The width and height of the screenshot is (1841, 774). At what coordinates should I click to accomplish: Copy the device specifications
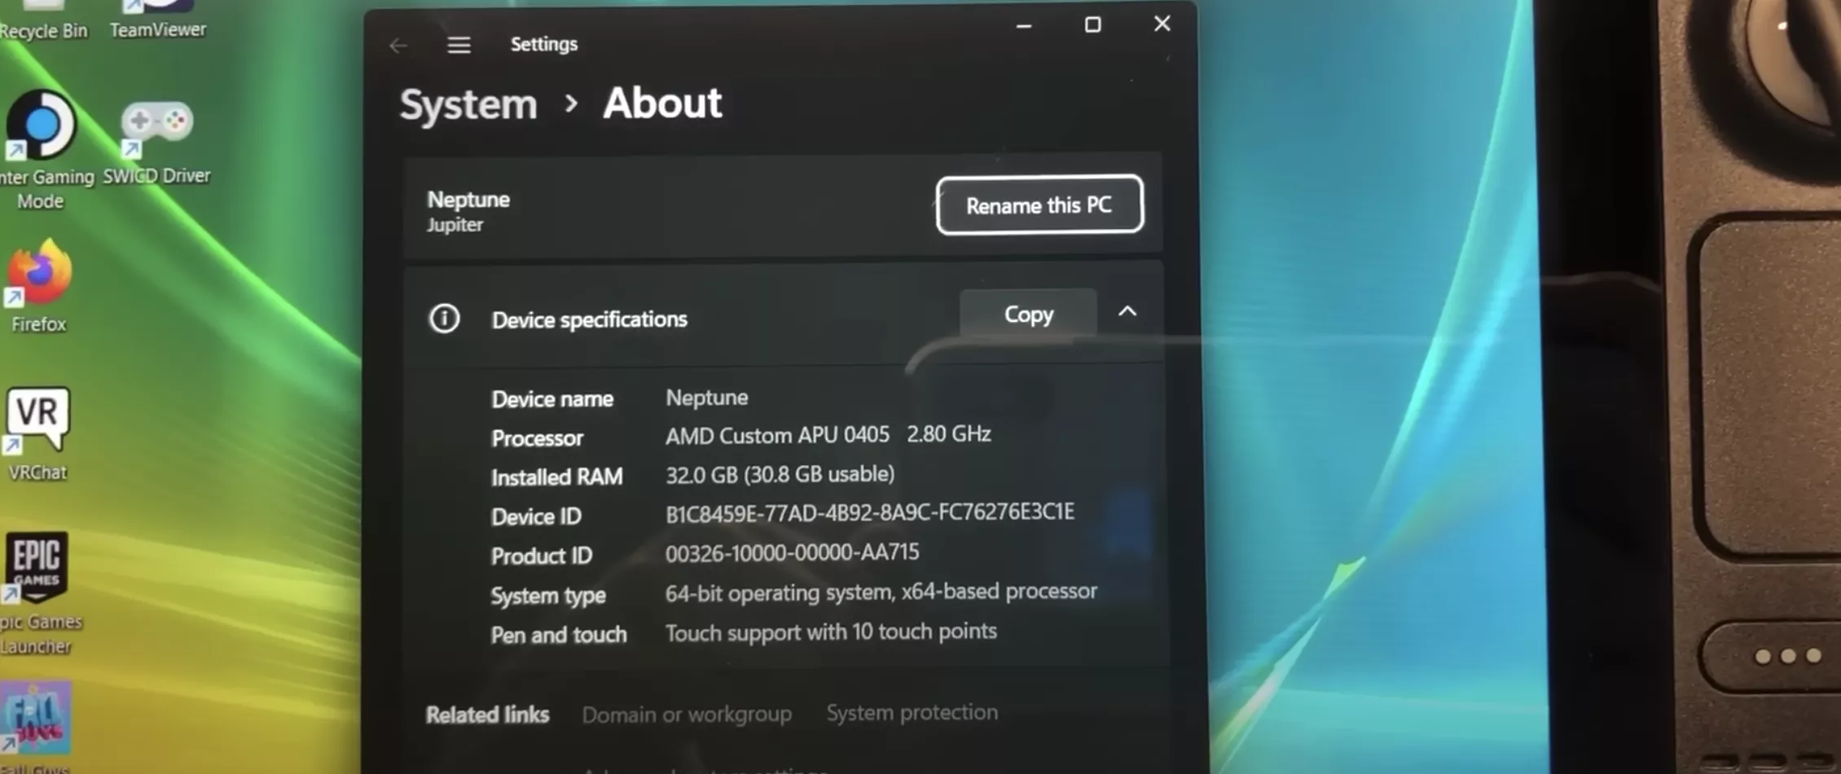coord(1028,314)
